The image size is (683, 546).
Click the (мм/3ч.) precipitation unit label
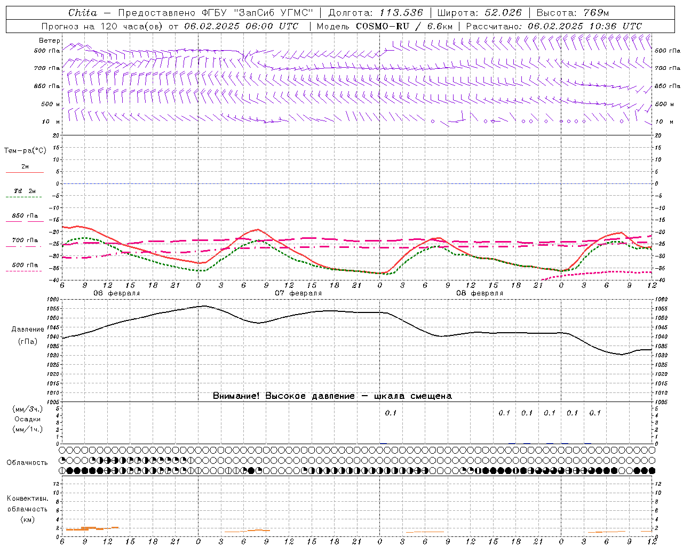point(28,409)
